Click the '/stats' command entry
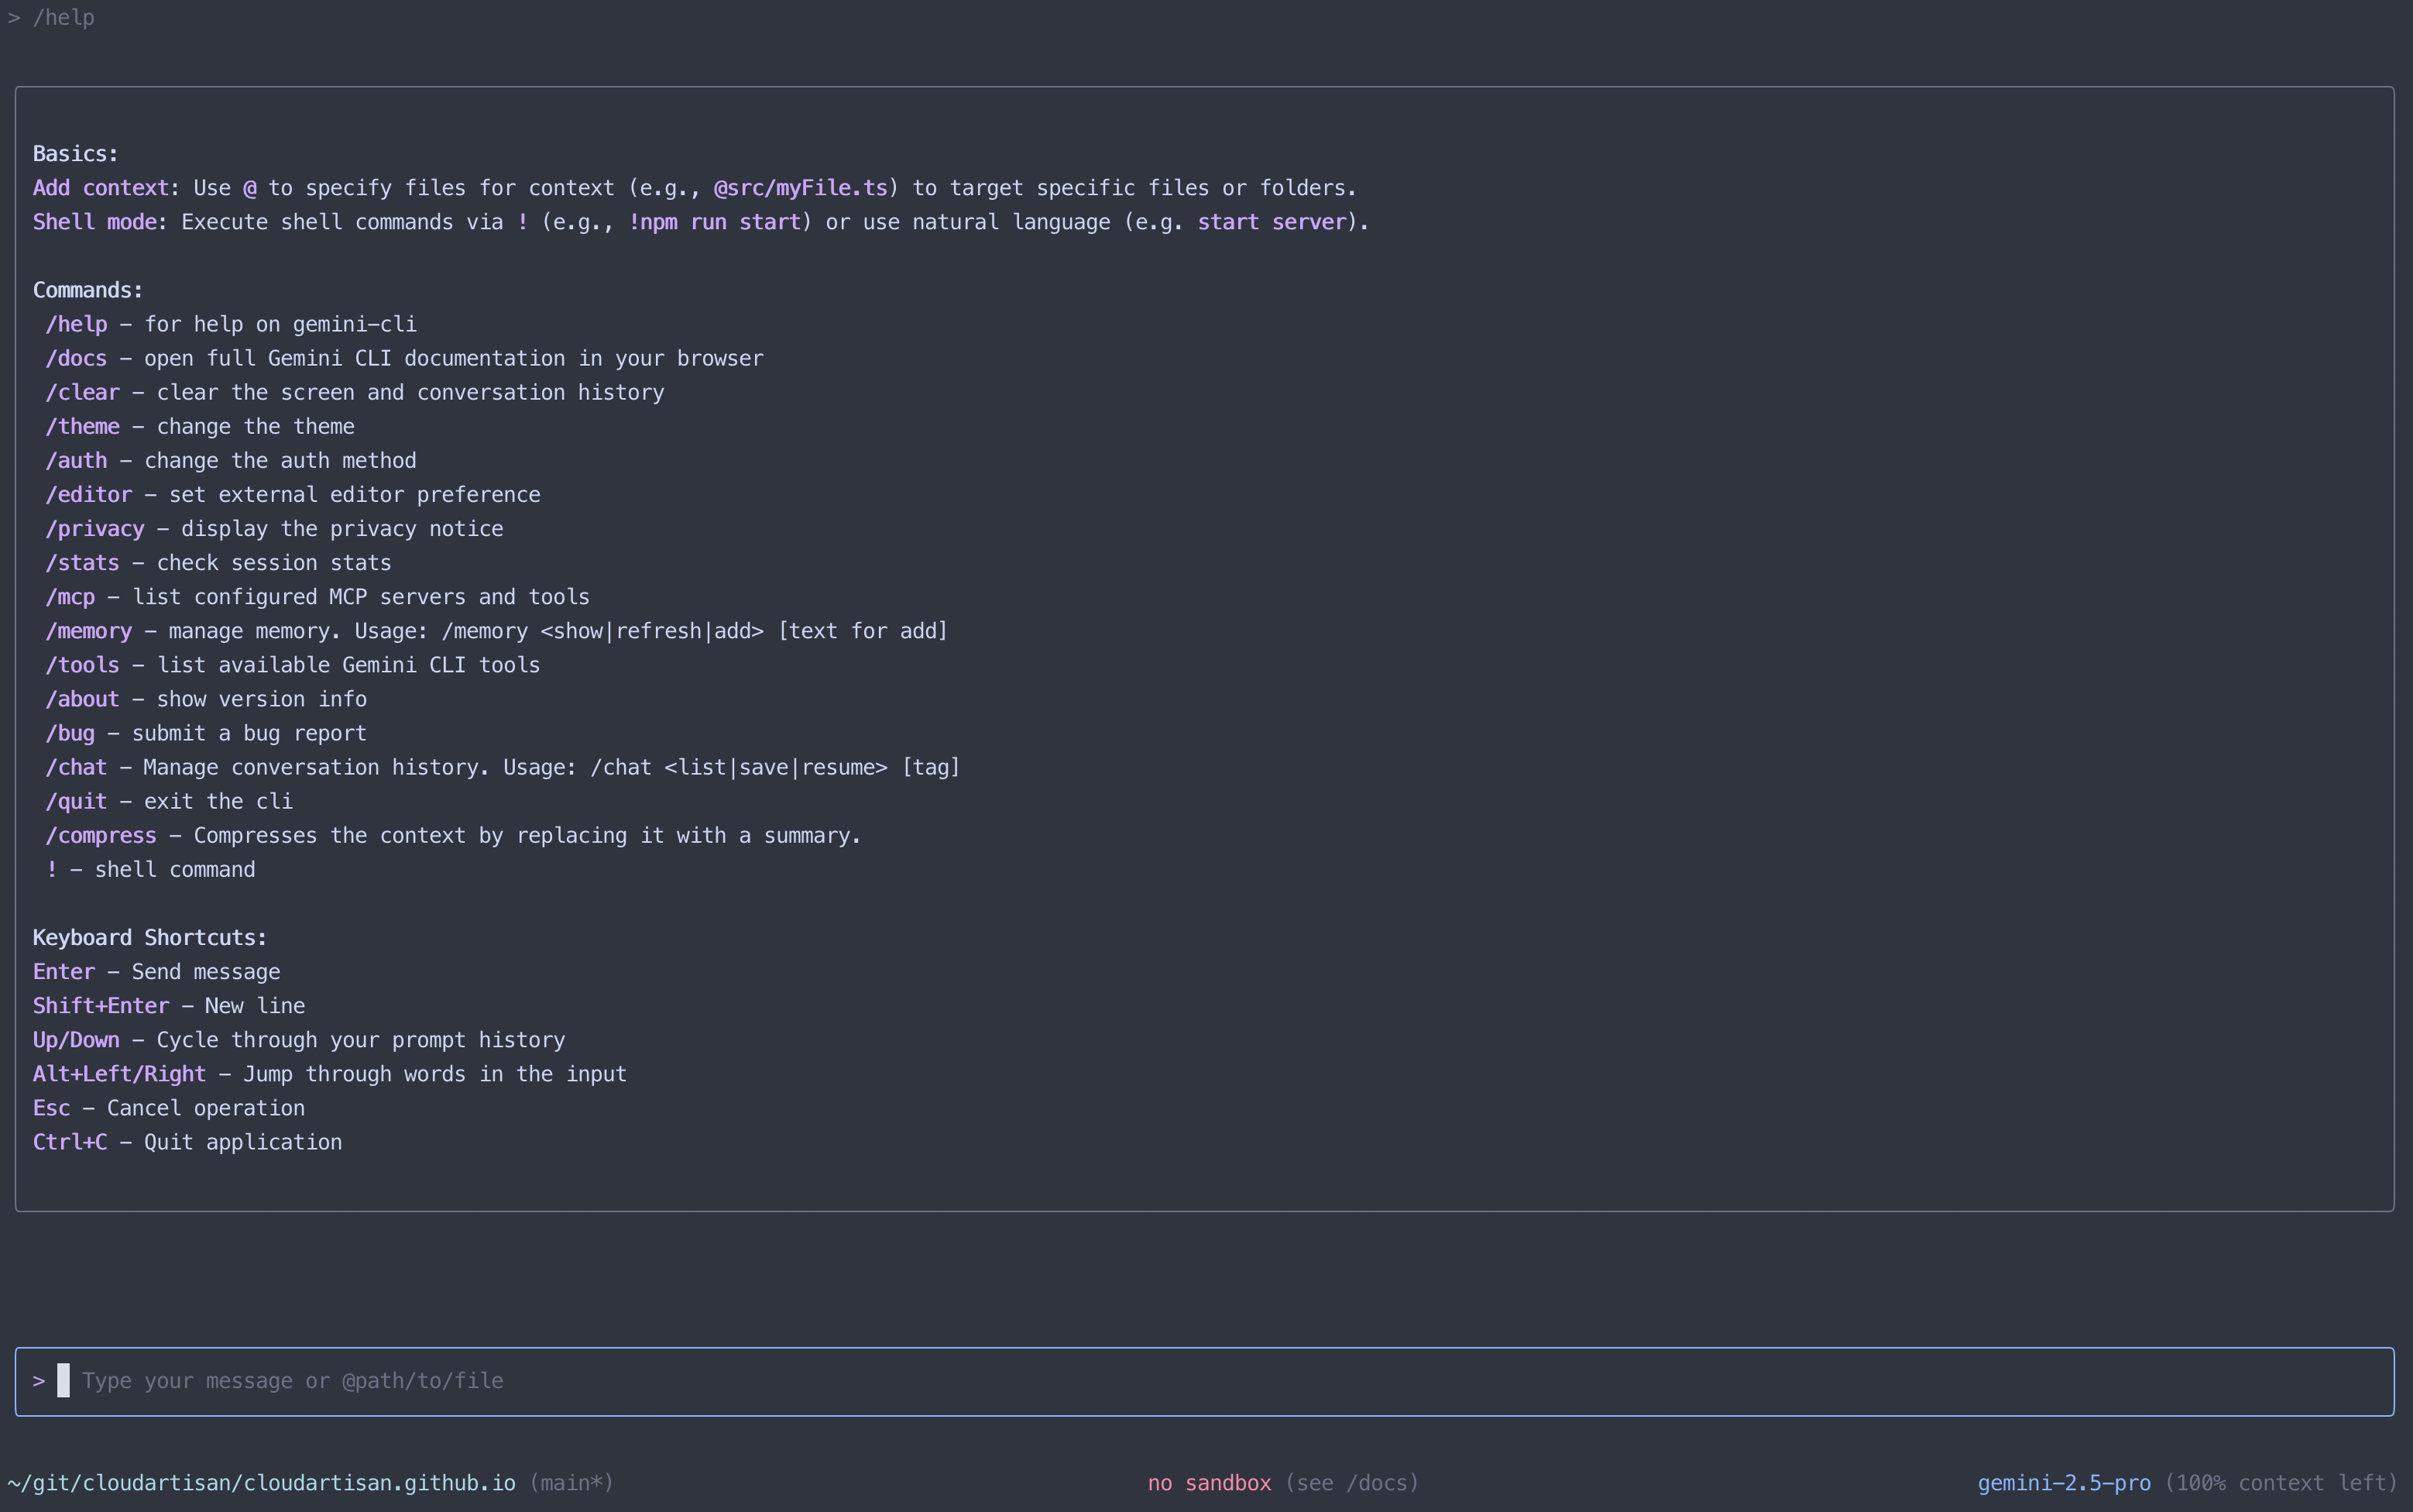2413x1512 pixels. (x=218, y=562)
